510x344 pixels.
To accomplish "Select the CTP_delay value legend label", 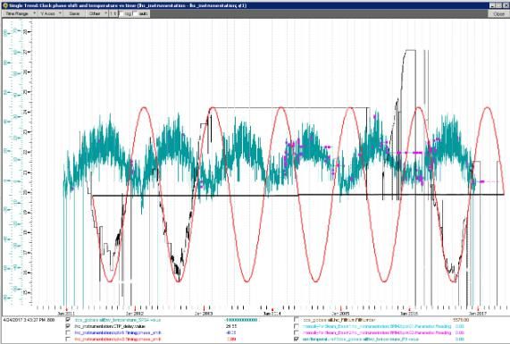I will [x=110, y=326].
